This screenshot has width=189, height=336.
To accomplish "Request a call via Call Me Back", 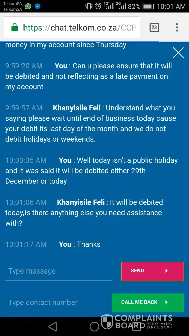I will tap(148, 303).
